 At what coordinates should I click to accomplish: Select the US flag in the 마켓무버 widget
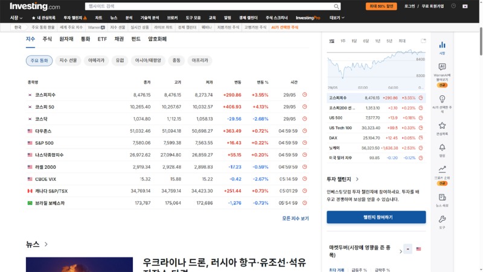tap(418, 249)
